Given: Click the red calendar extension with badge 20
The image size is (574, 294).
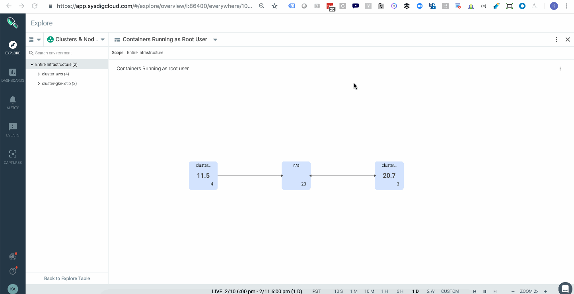Looking at the screenshot, I should point(330,7).
